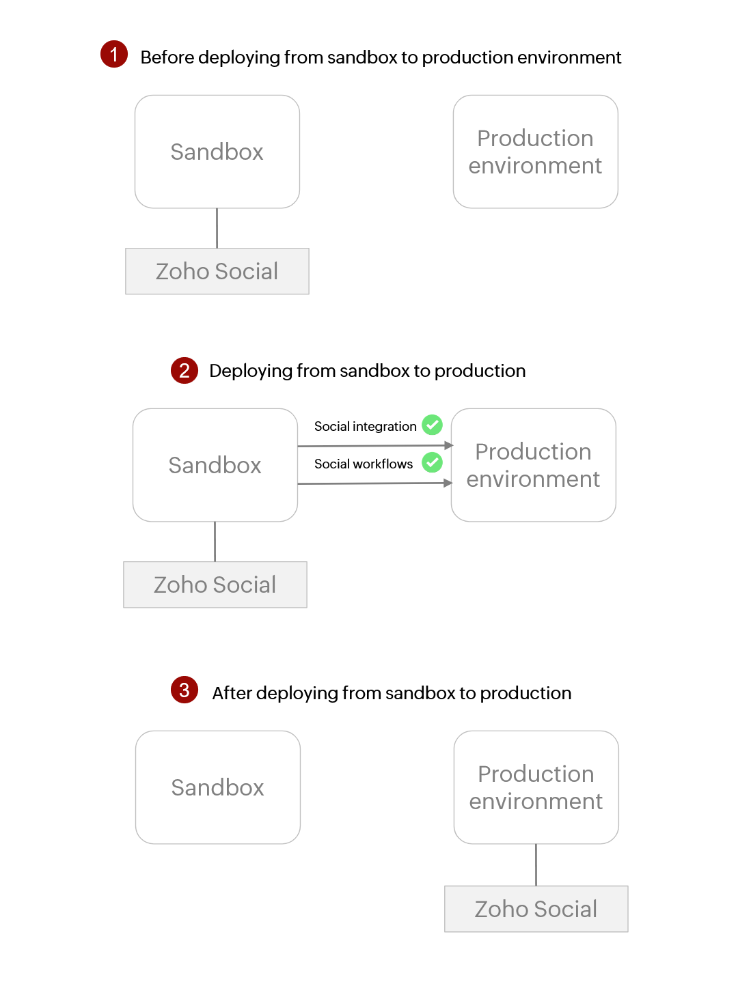Click the Zoho Social box under Production environment
This screenshot has width=738, height=999.
[536, 909]
